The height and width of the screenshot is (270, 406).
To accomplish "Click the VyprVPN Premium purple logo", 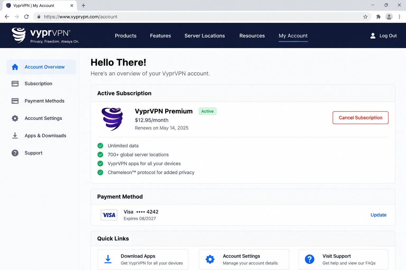I will [112, 119].
